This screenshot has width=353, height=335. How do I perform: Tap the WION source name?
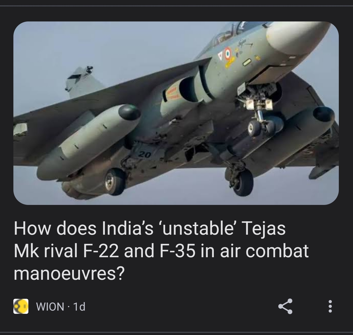[50, 307]
